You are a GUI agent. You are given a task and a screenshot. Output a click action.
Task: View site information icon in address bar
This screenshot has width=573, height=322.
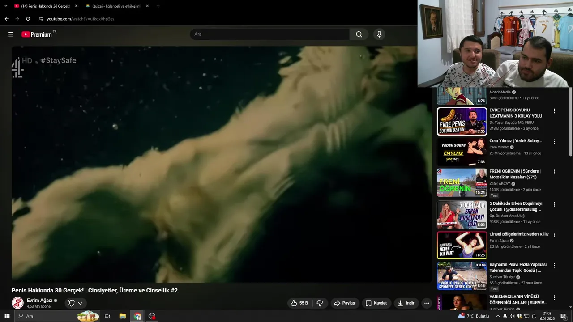(x=41, y=19)
